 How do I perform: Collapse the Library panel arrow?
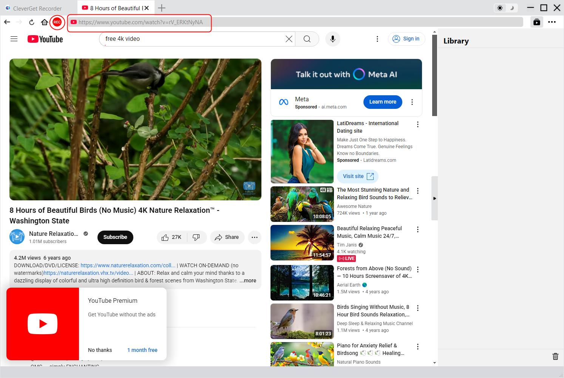pyautogui.click(x=434, y=198)
